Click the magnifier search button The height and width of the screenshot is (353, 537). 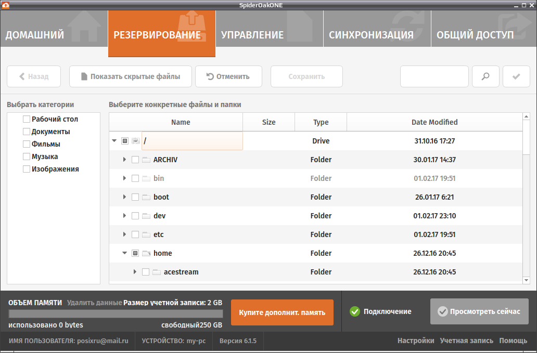click(485, 76)
